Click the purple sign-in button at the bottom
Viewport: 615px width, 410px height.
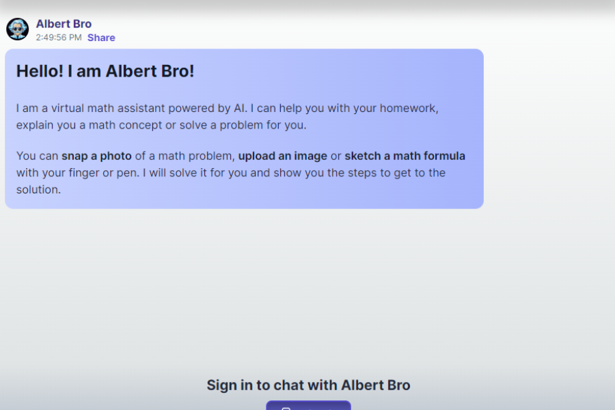307,407
